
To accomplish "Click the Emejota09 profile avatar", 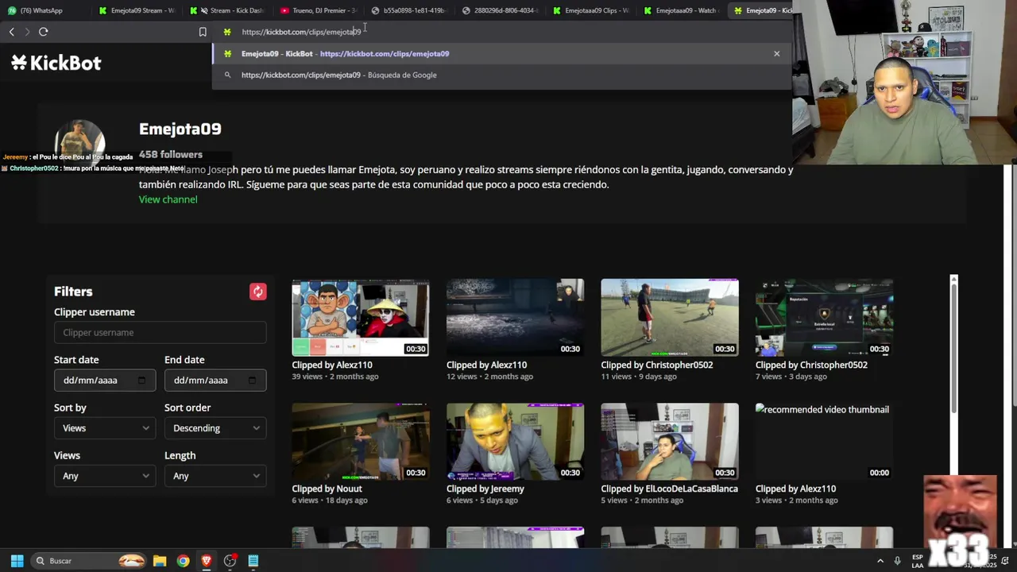I will pyautogui.click(x=79, y=141).
